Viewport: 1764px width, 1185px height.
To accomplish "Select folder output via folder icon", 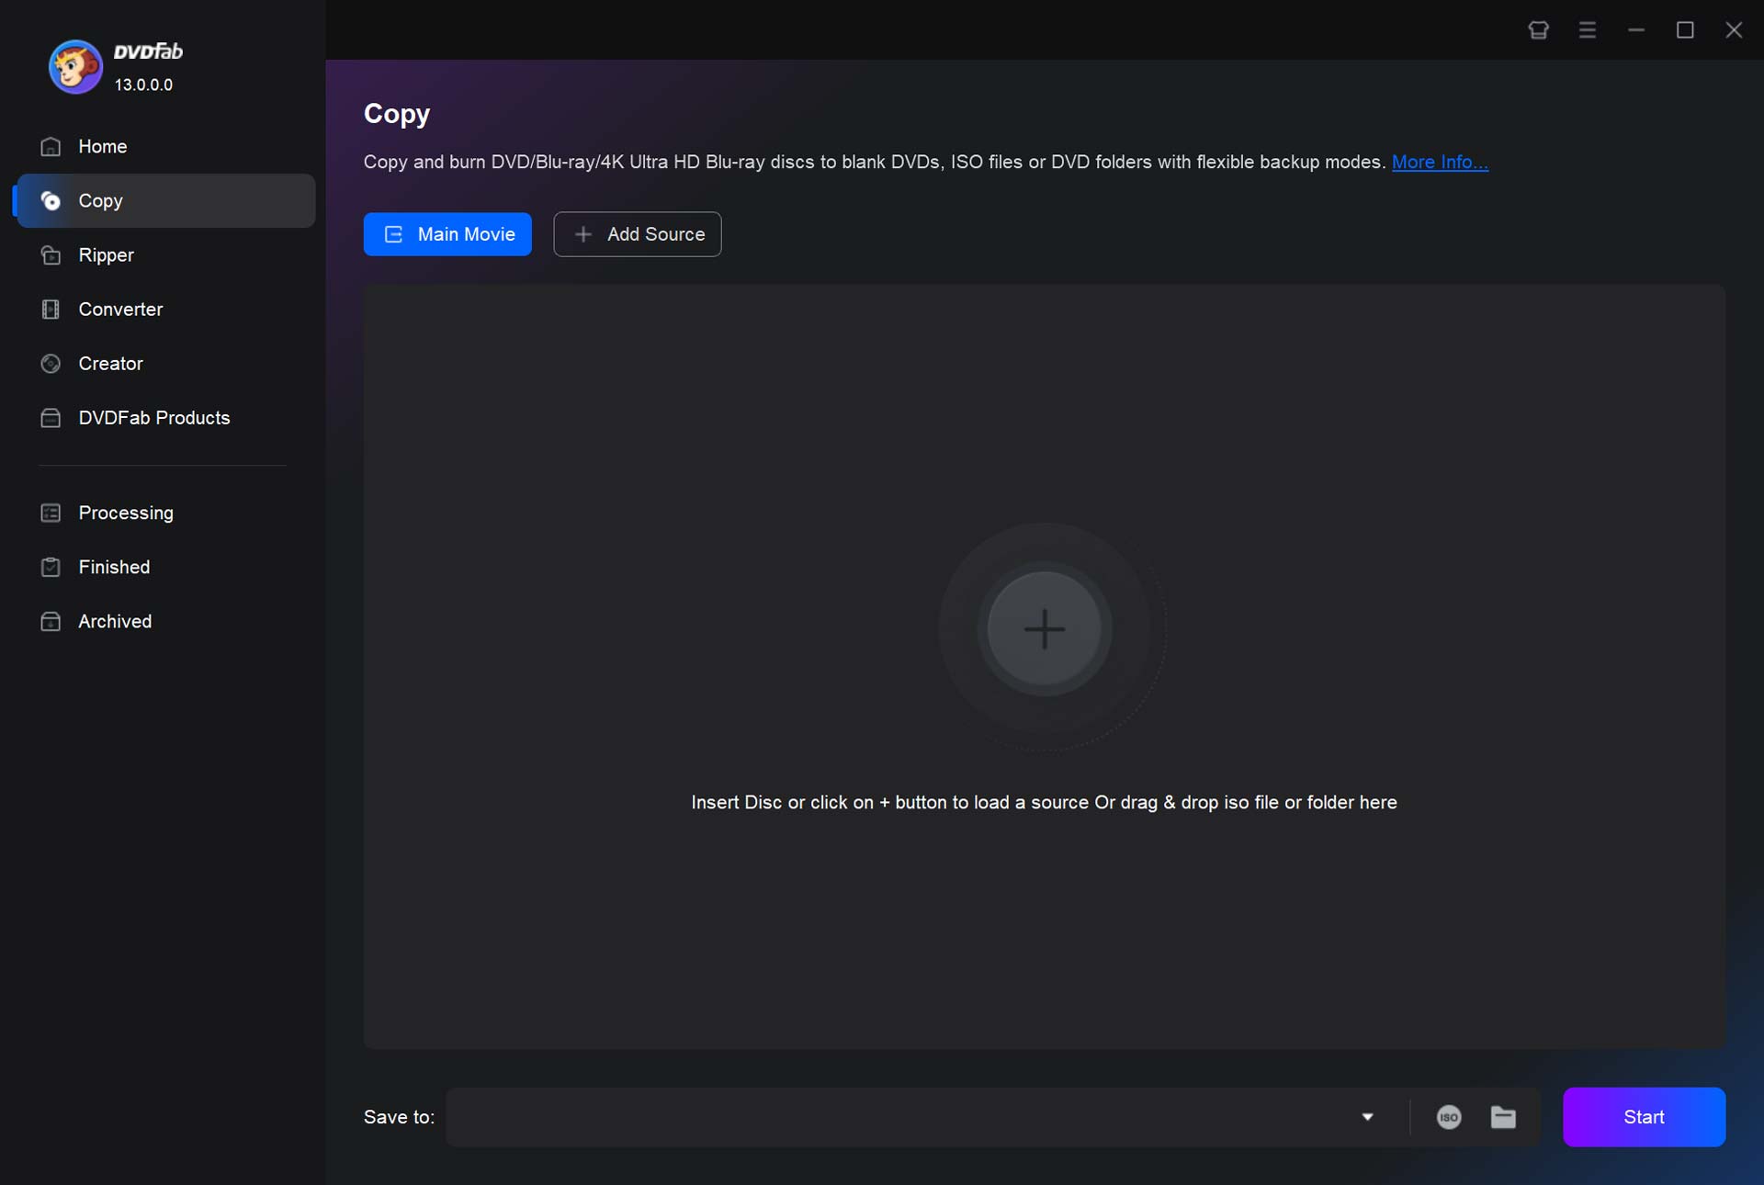I will tap(1503, 1117).
